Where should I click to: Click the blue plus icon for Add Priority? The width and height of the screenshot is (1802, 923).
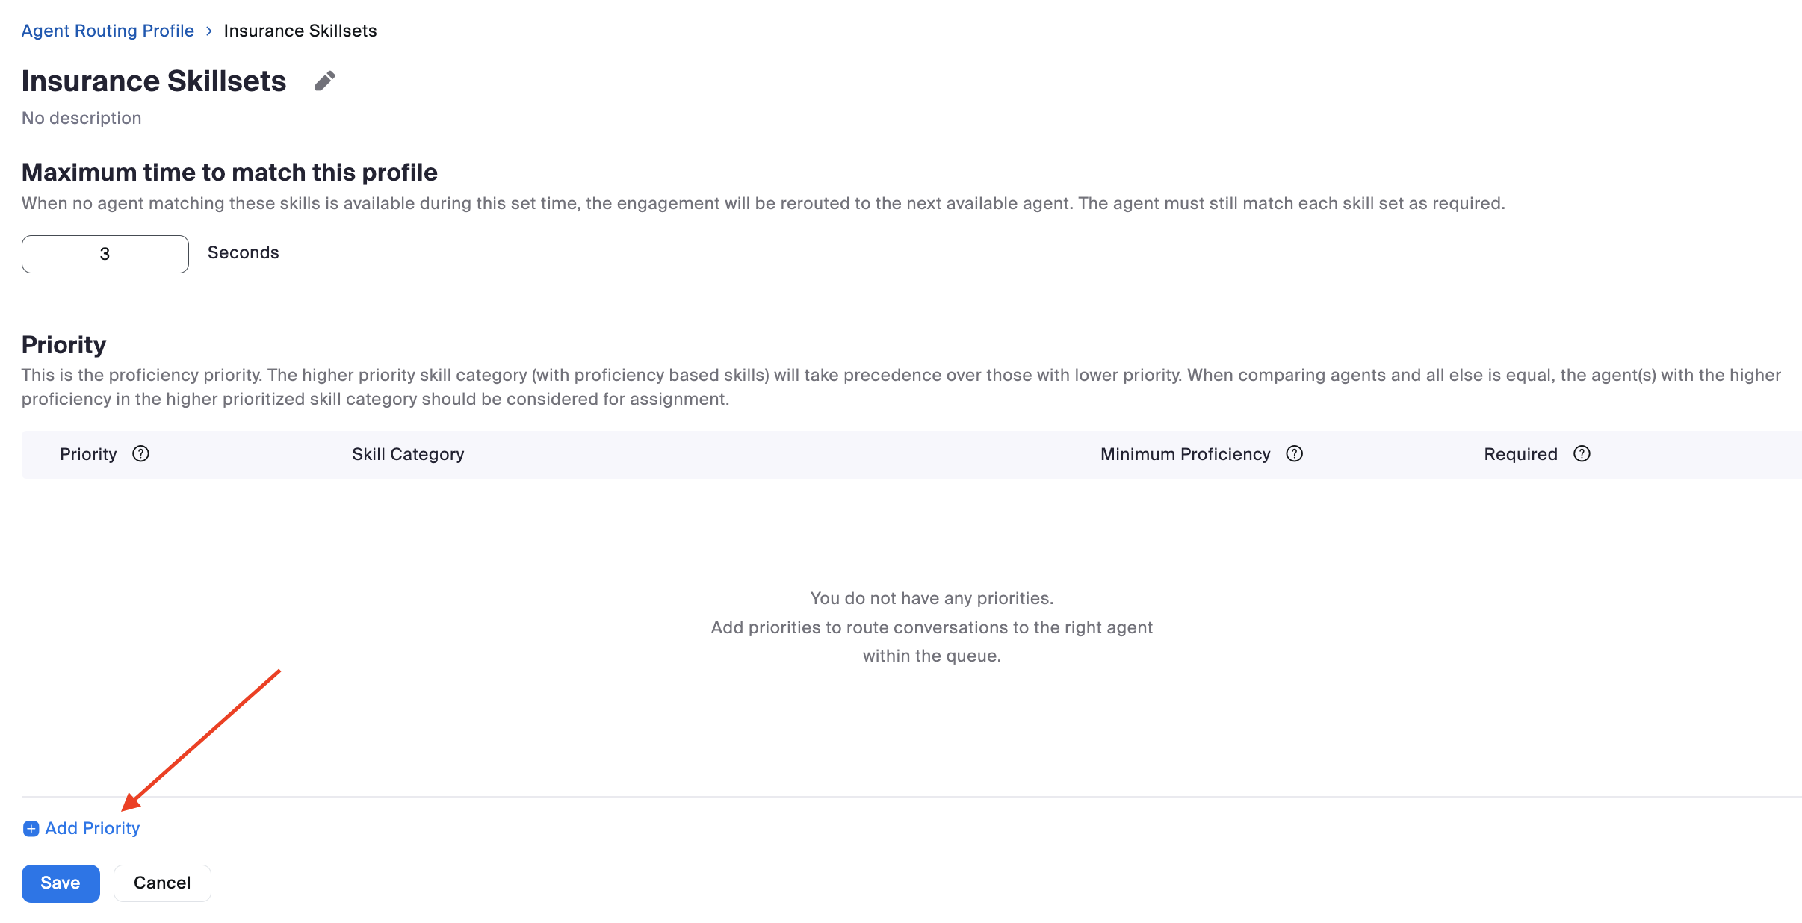pyautogui.click(x=31, y=829)
